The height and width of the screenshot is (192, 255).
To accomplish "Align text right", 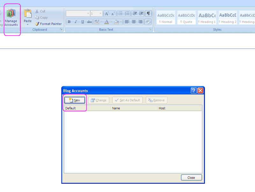I will tap(140, 22).
